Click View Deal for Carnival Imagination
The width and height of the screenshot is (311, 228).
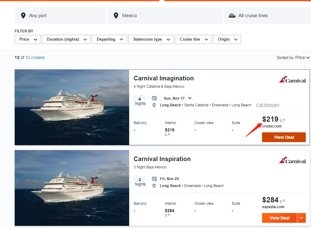(284, 137)
